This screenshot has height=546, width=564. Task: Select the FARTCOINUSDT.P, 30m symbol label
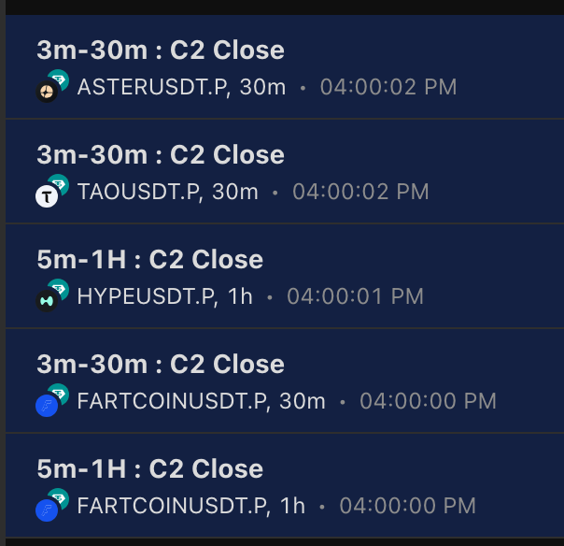click(x=201, y=402)
